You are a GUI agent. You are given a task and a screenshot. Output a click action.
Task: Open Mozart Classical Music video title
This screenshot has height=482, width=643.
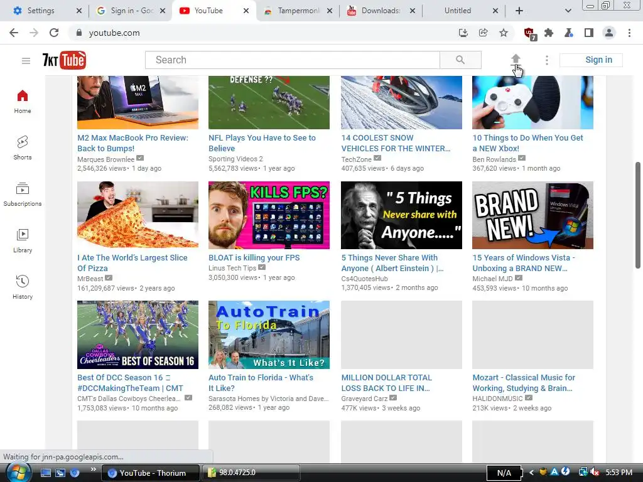point(524,383)
